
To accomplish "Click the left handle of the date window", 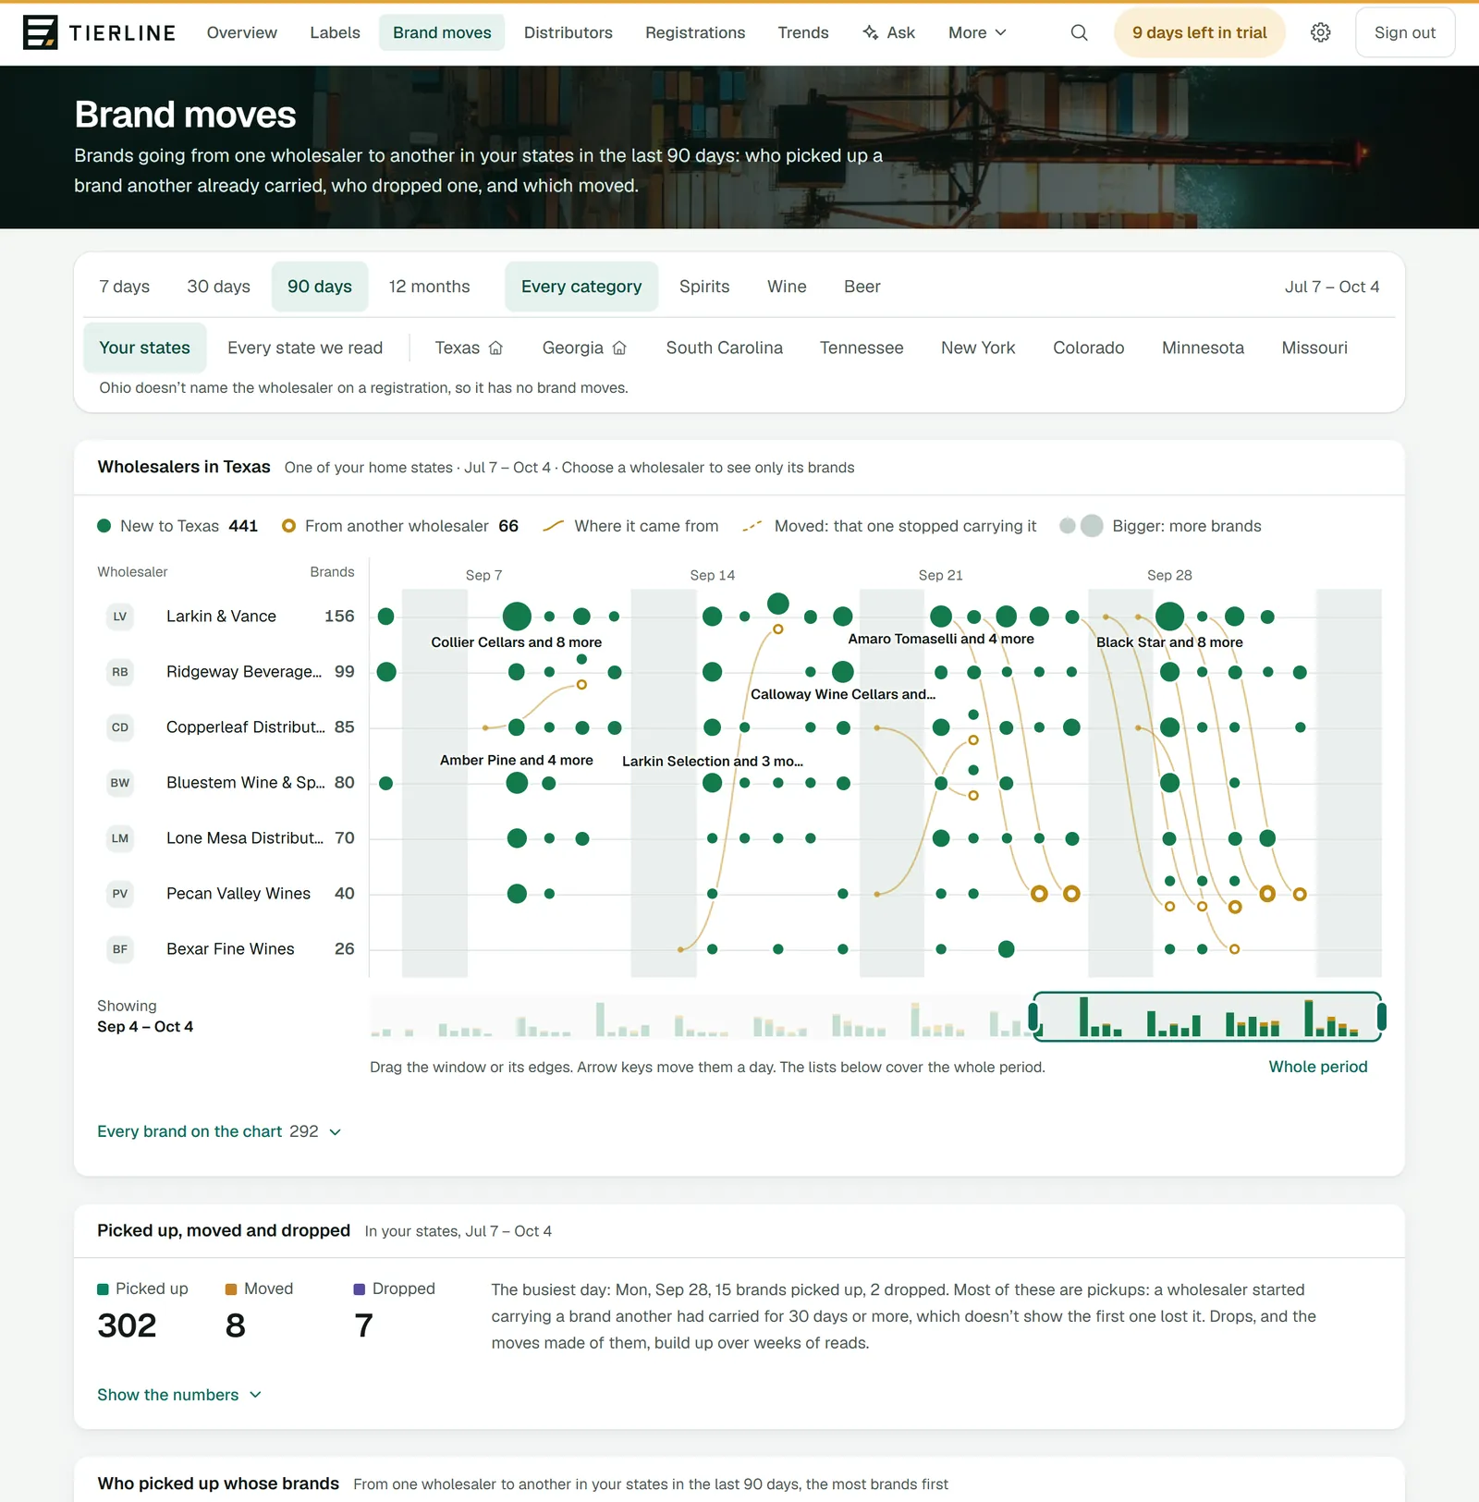I will (1034, 1017).
